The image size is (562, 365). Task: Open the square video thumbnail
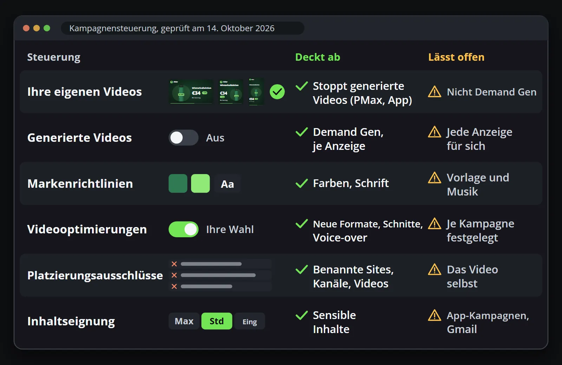[x=231, y=92]
